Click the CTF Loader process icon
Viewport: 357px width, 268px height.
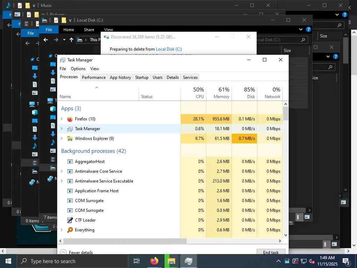[70, 220]
